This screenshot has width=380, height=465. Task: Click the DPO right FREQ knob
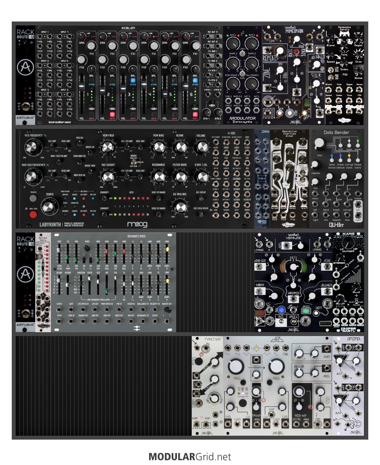pos(276,367)
